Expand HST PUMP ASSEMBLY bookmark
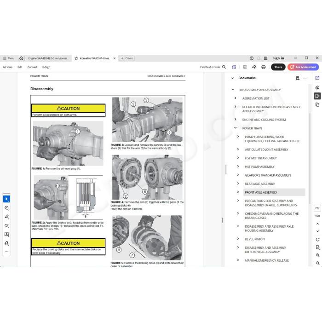This screenshot has width=322, height=322. click(238, 167)
